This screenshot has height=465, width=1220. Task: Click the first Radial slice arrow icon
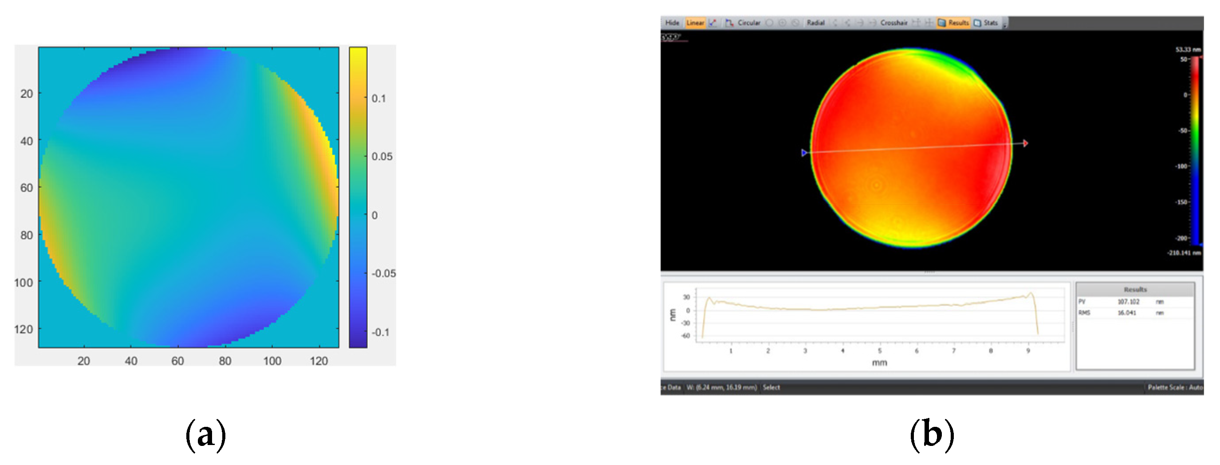(x=835, y=23)
